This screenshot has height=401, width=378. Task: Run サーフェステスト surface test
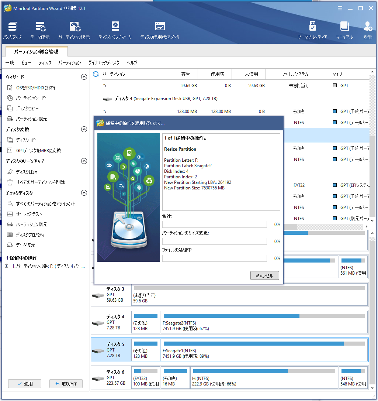(24, 214)
